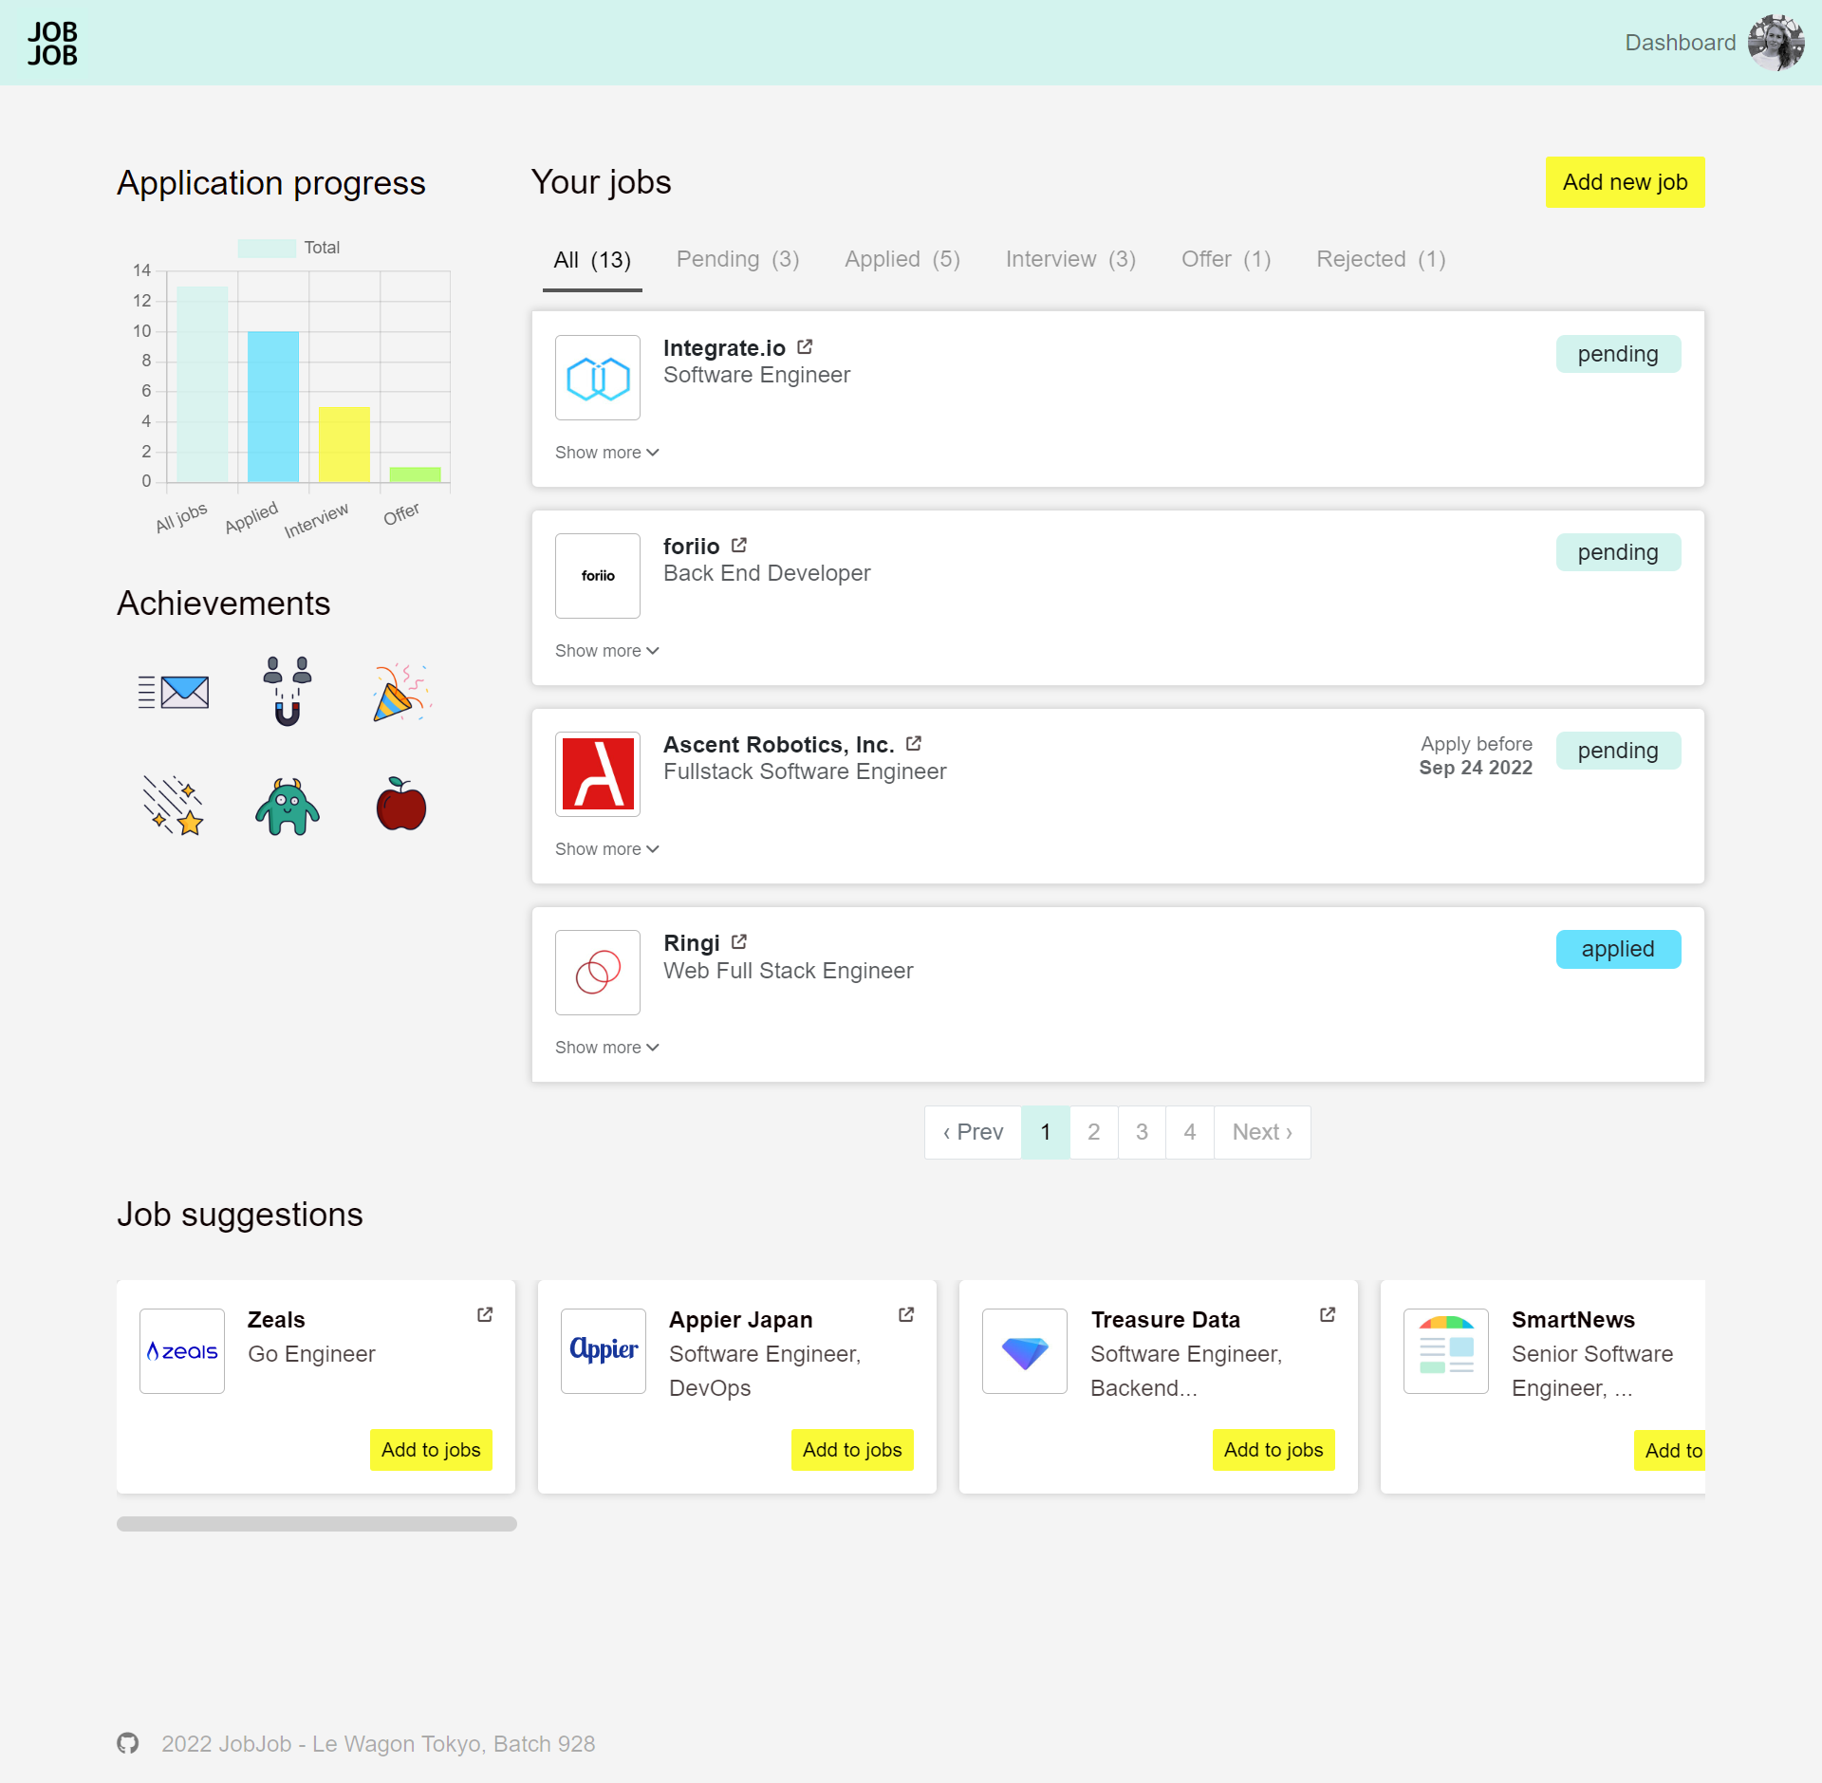Expand Show more on the Ascent Robotics card
The width and height of the screenshot is (1822, 1783).
pos(605,848)
